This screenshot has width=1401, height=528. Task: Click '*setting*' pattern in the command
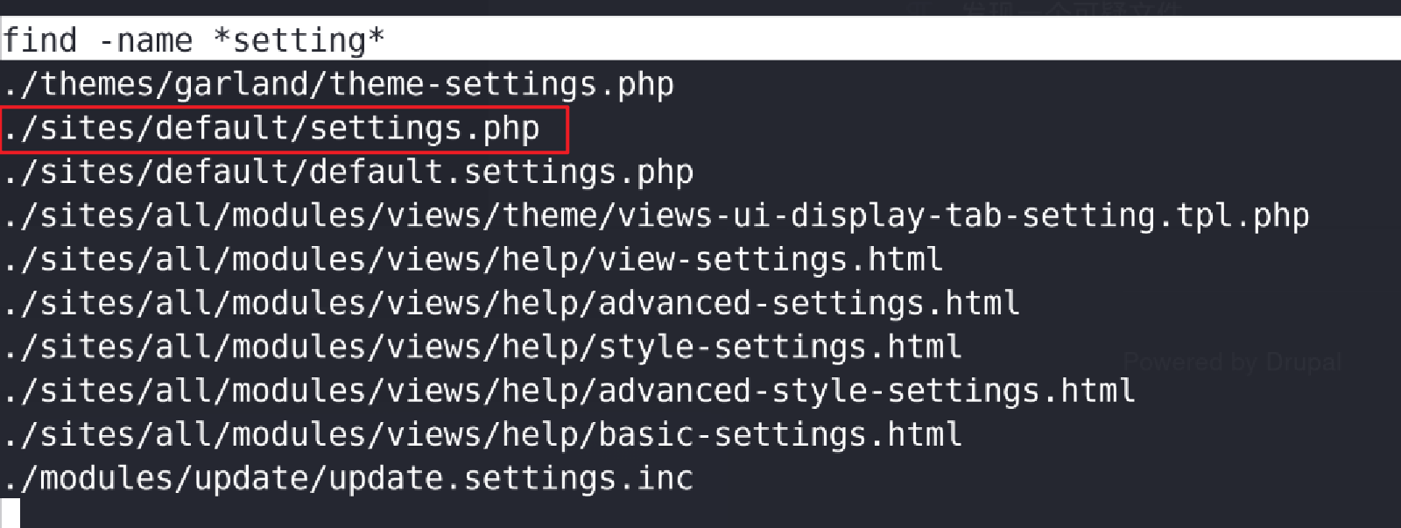point(299,40)
